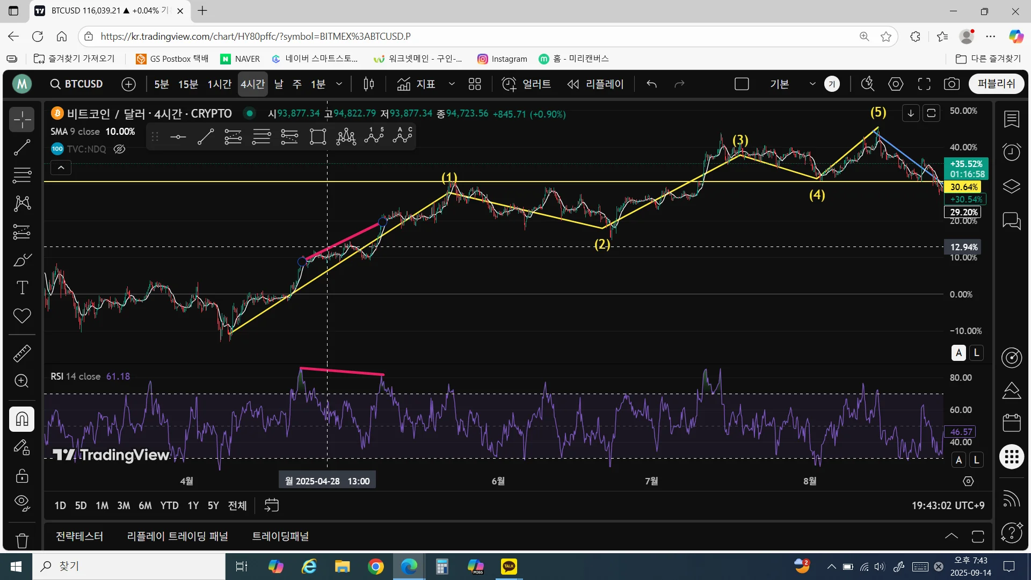Toggle log scale L on RSI pane
The width and height of the screenshot is (1031, 580).
pos(977,460)
